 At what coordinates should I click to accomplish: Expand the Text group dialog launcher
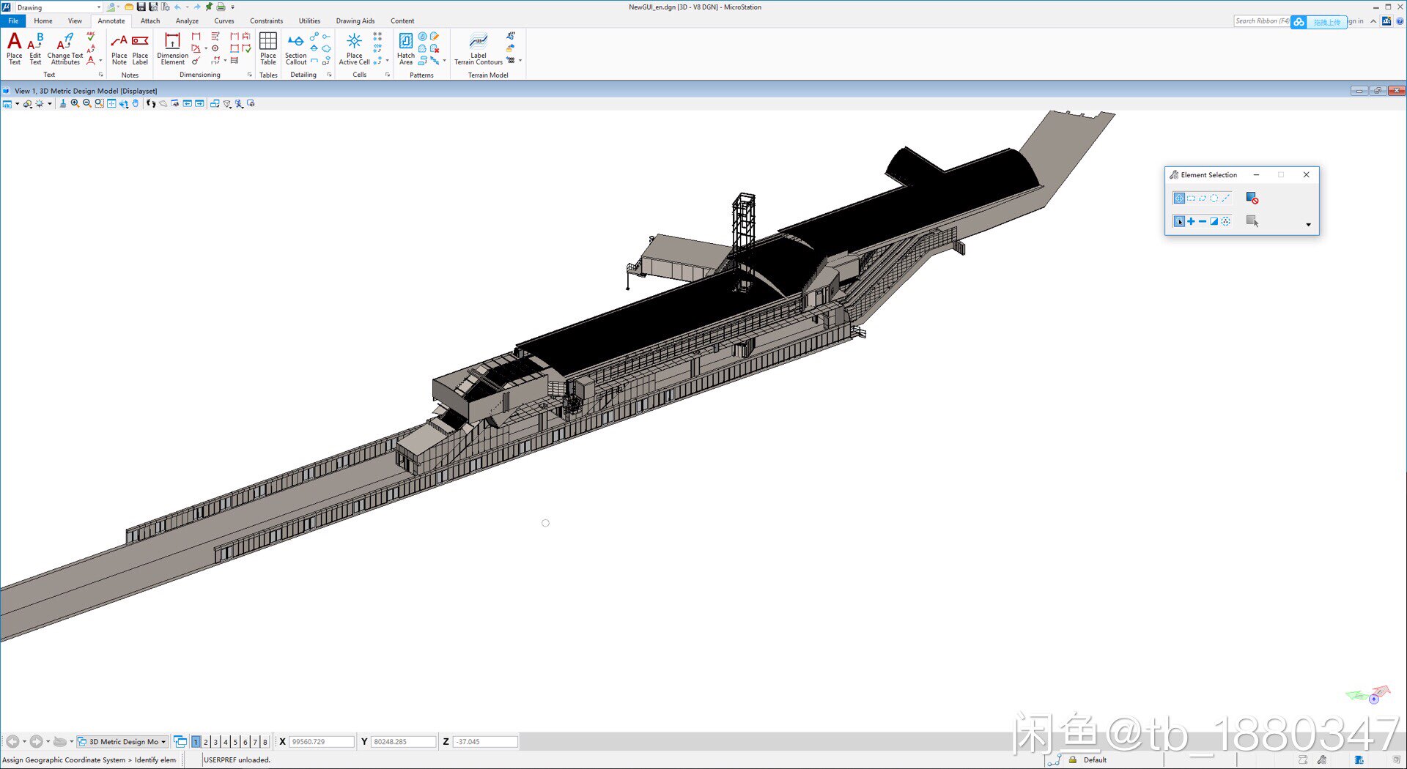pos(100,75)
